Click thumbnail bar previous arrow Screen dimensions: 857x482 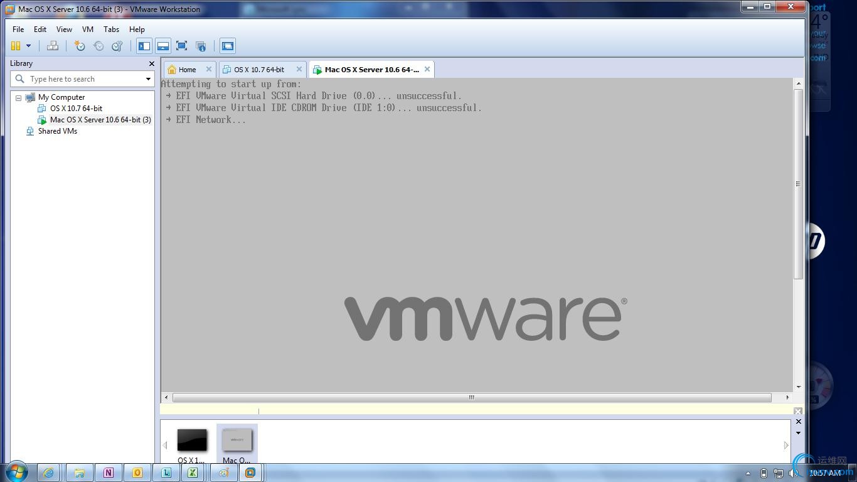click(165, 446)
